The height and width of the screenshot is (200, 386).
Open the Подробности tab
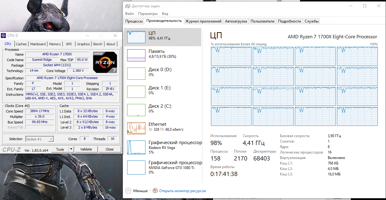(x=289, y=21)
